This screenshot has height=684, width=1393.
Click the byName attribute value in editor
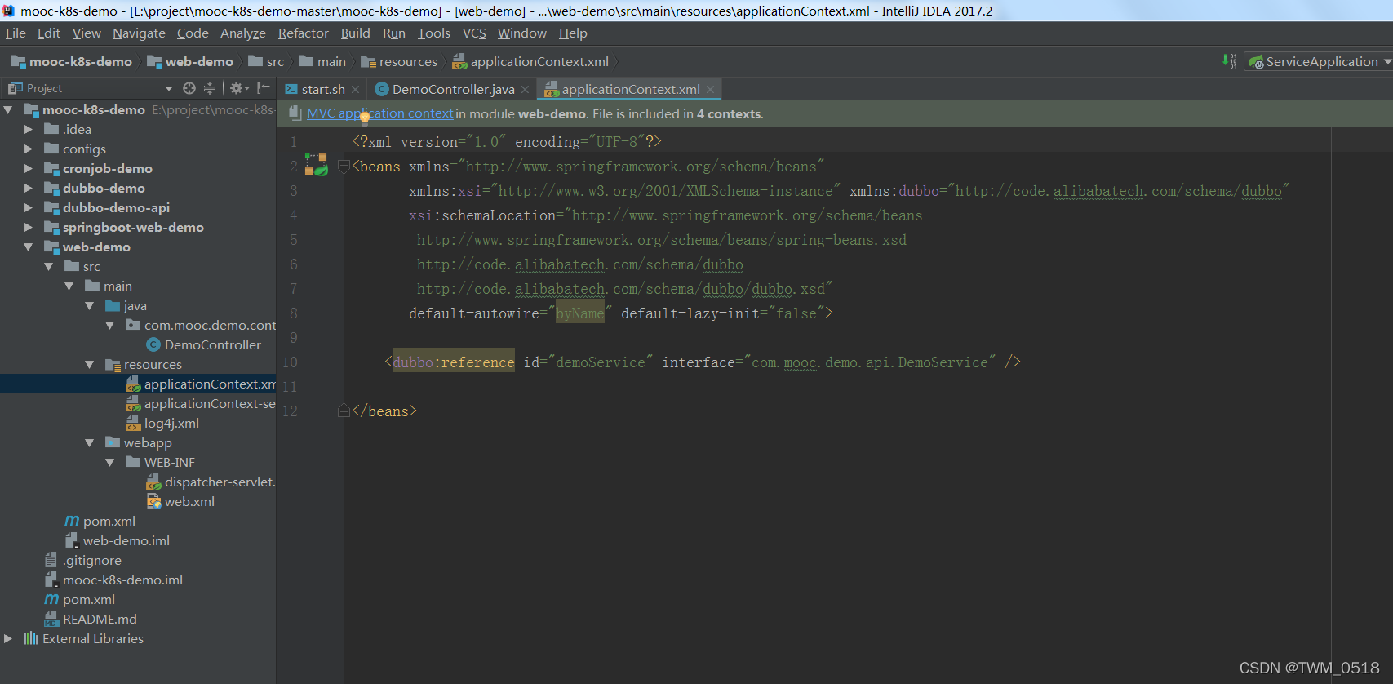[x=580, y=313]
